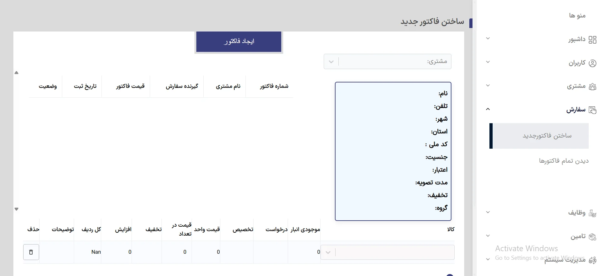Click the System Management gear icon
This screenshot has width=605, height=276.
tap(592, 260)
